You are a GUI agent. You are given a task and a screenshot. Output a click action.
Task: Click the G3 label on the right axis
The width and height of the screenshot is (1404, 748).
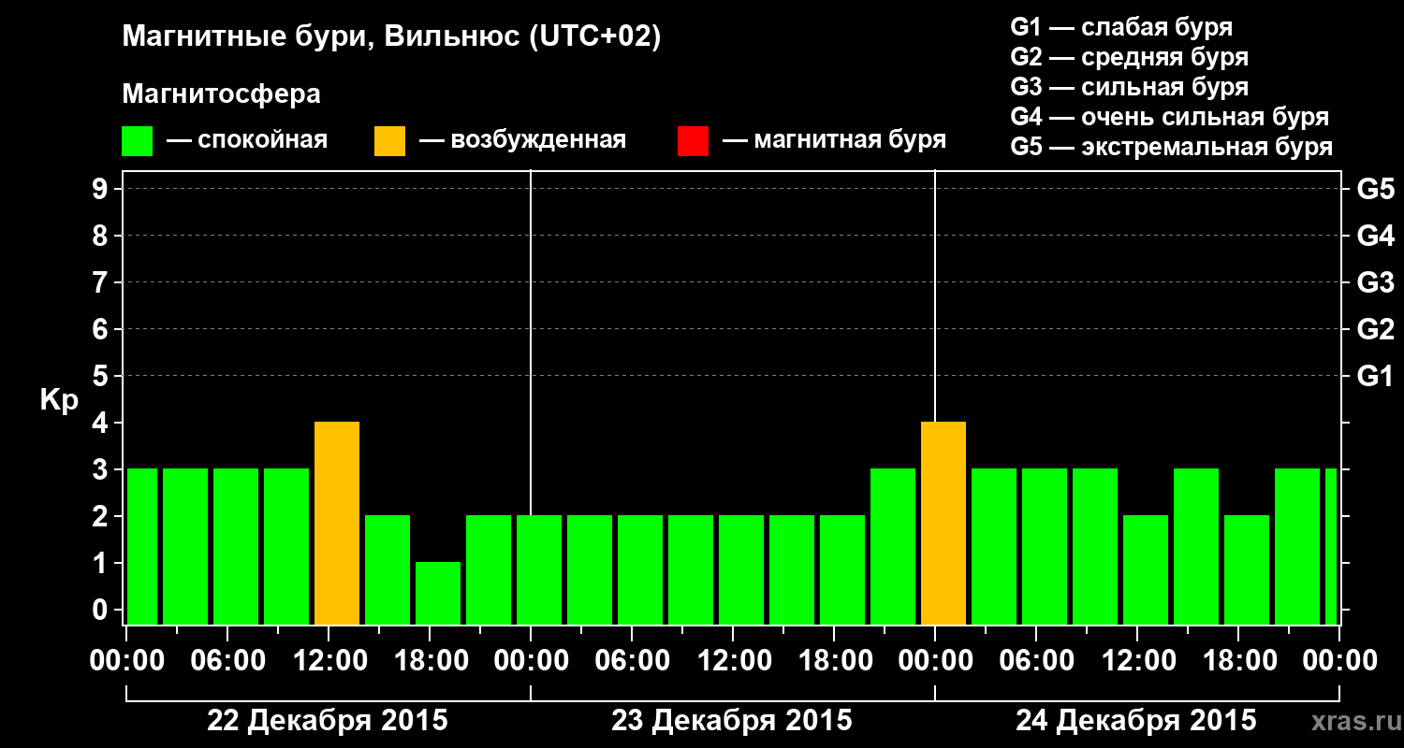pyautogui.click(x=1375, y=282)
